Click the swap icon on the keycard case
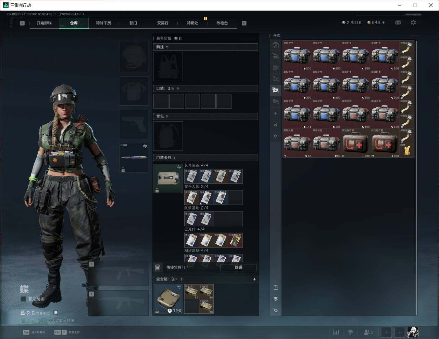Viewport: 439px width, 339px height. (x=179, y=167)
